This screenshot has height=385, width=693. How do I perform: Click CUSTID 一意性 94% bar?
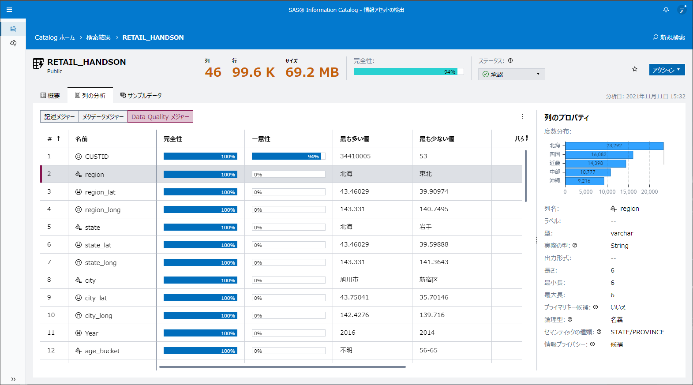(288, 156)
